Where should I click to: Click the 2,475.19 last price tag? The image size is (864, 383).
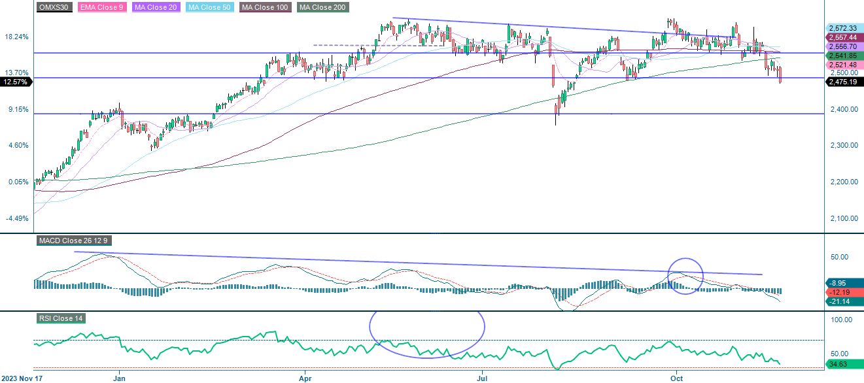842,82
